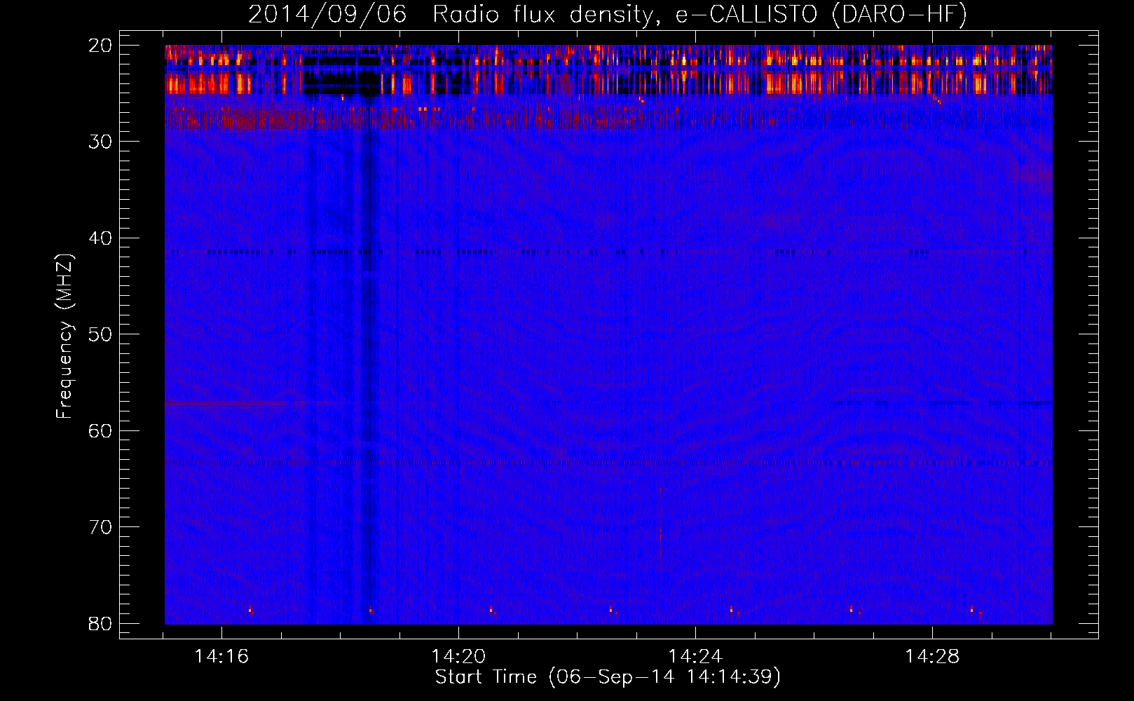Viewport: 1134px width, 701px height.
Task: Click the 70 MHz frequency tick label
Action: pyautogui.click(x=101, y=527)
